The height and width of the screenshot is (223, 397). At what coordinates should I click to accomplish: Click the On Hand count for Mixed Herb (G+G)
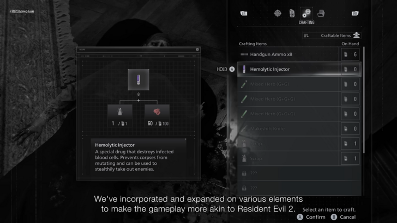350,84
